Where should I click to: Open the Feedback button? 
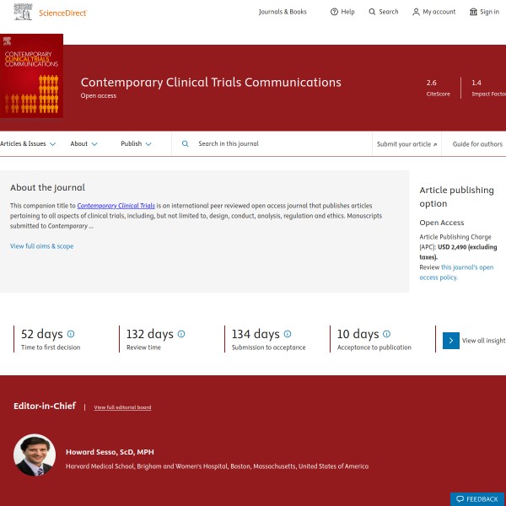pyautogui.click(x=476, y=499)
